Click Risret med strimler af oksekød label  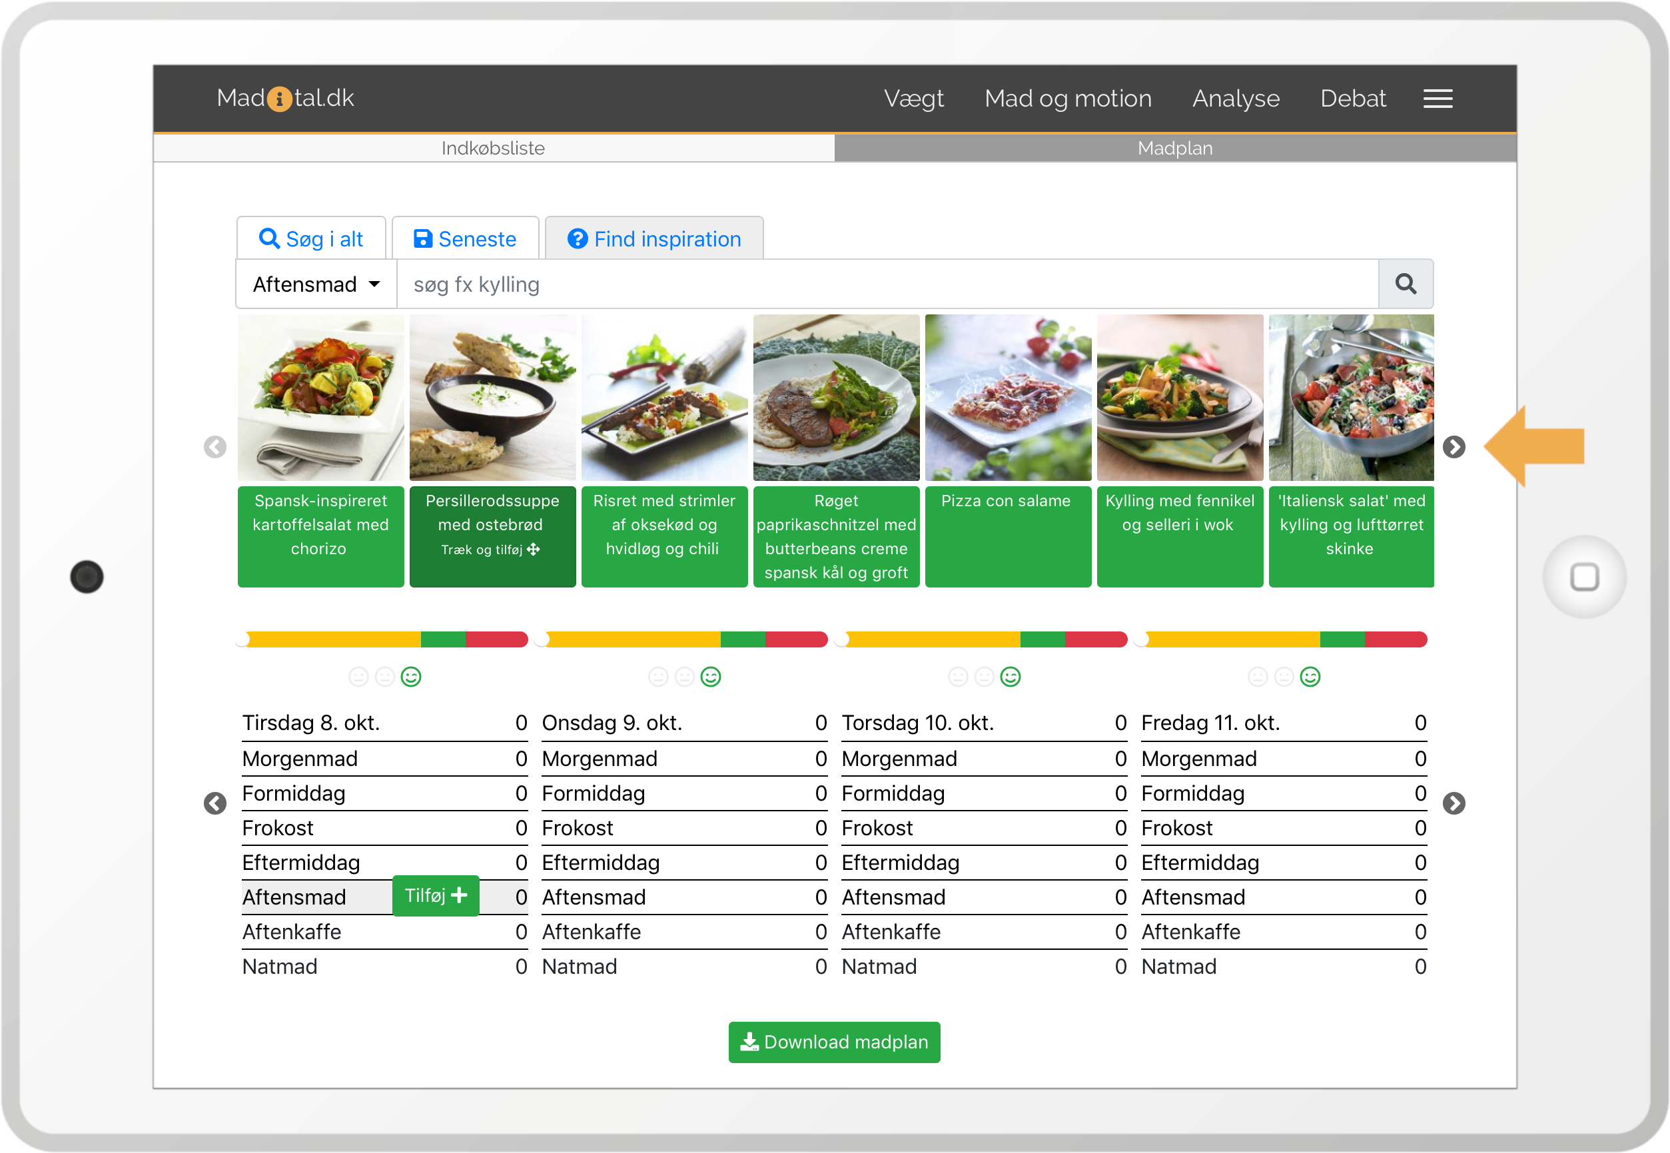click(665, 537)
